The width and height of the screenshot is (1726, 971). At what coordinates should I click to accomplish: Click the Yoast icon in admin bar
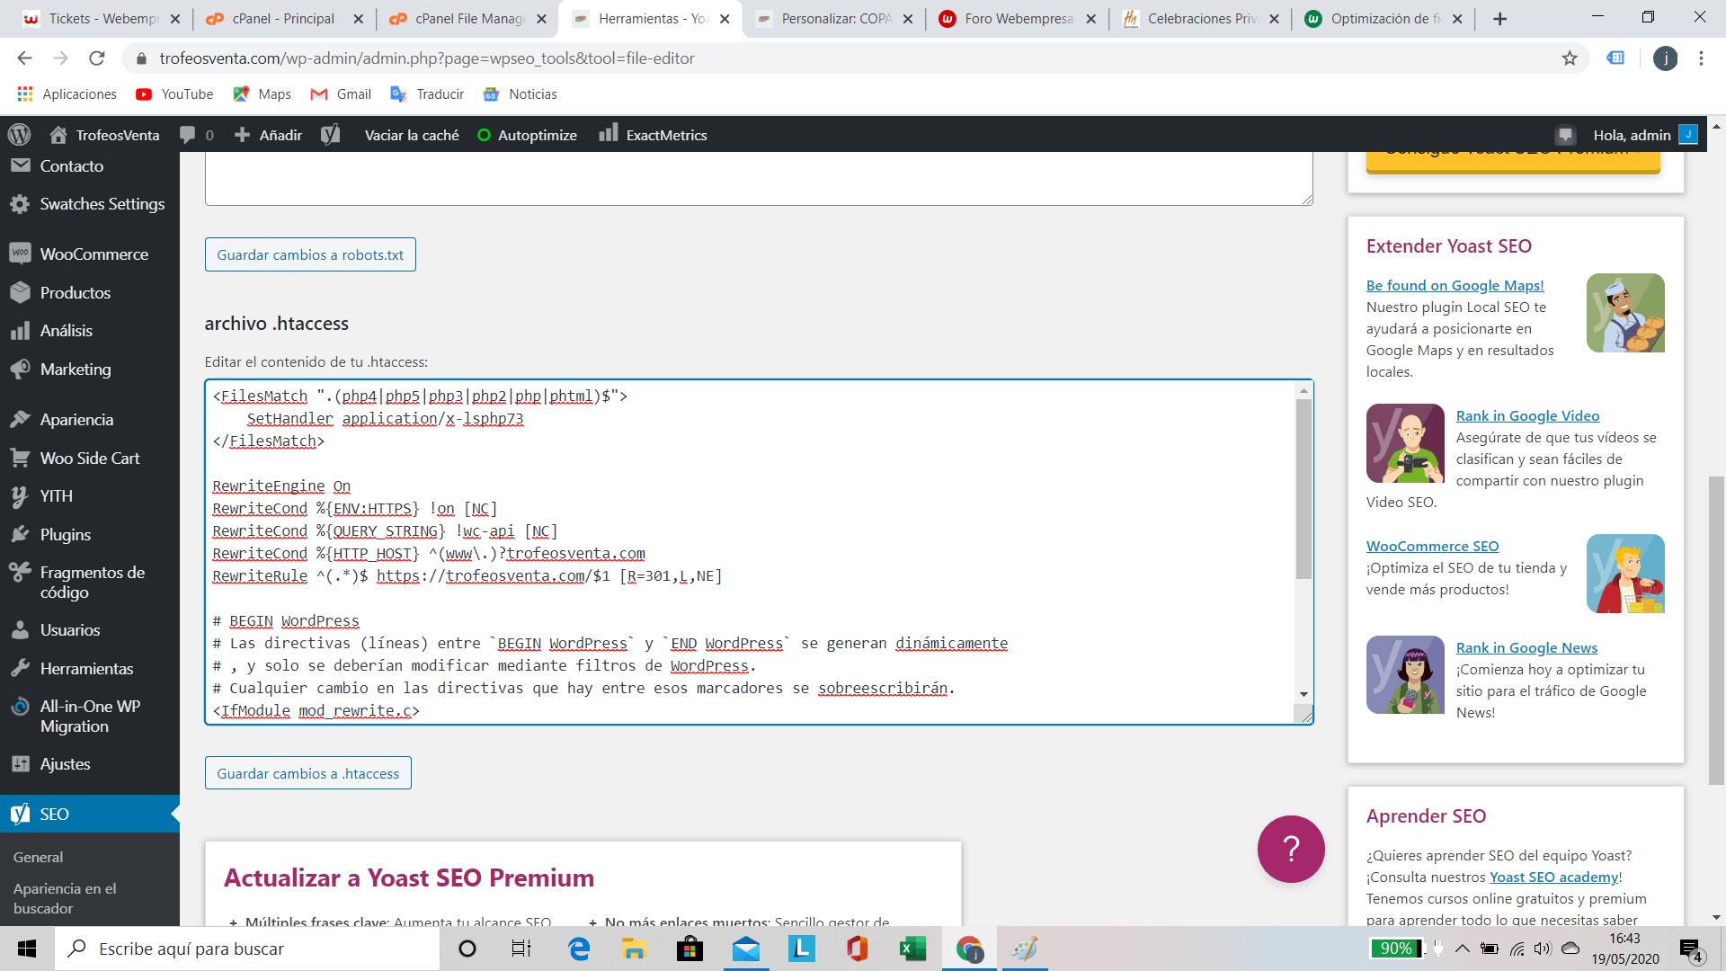pyautogui.click(x=331, y=135)
